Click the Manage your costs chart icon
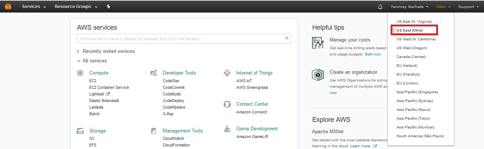Screen dimensions: 484x149 pyautogui.click(x=318, y=43)
